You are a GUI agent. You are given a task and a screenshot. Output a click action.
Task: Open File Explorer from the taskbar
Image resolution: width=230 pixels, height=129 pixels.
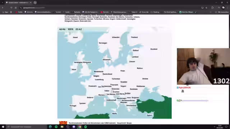62,126
